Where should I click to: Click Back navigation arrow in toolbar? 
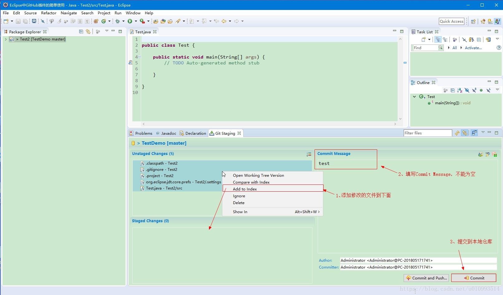(224, 21)
